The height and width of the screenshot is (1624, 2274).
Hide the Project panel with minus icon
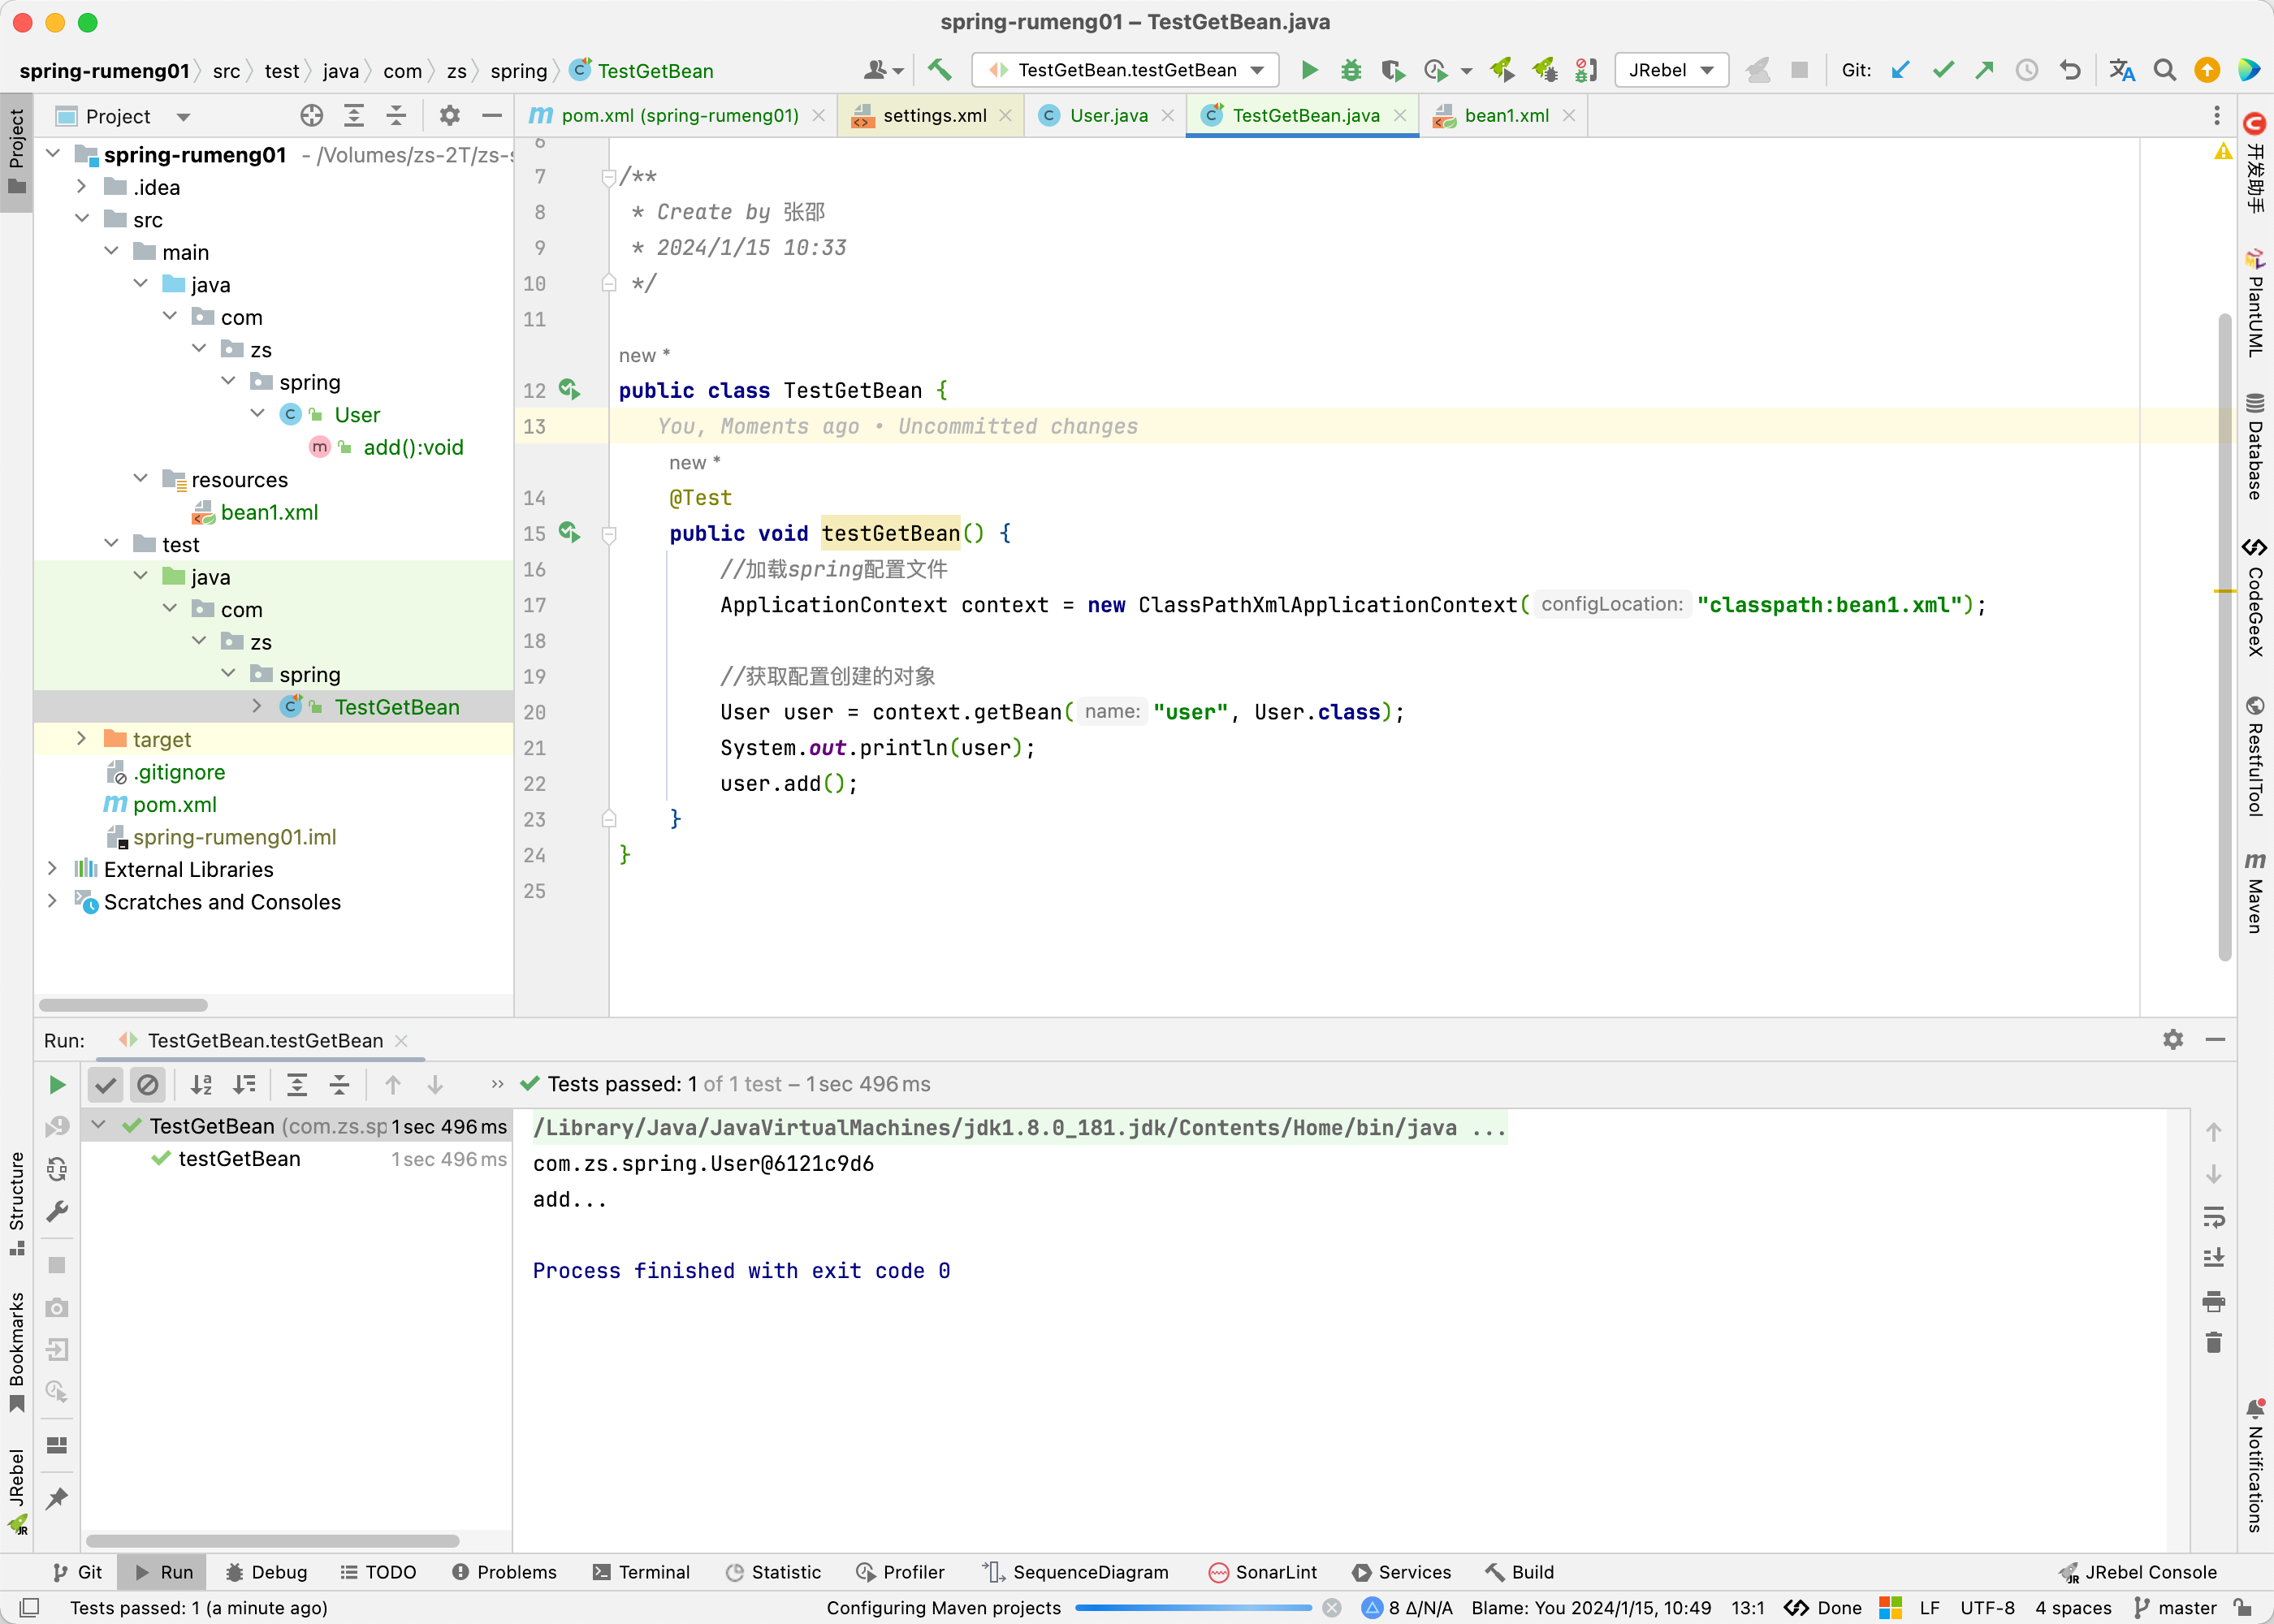point(492,116)
